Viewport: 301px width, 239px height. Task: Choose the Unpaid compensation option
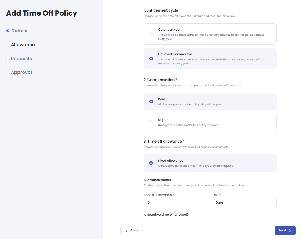[151, 122]
